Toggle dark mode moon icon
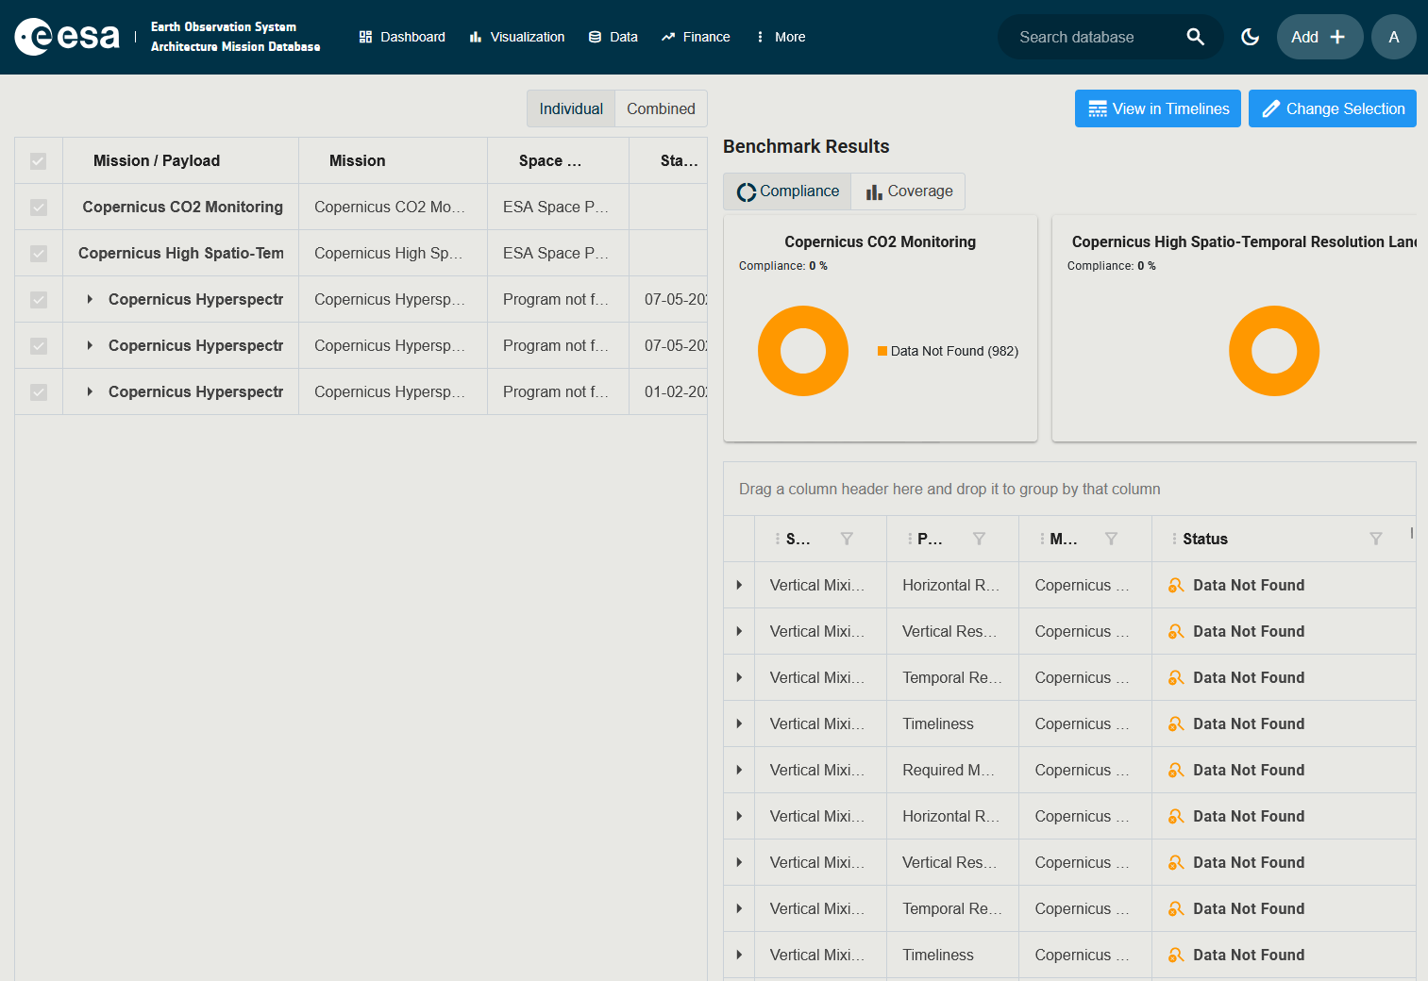The image size is (1428, 981). [1250, 37]
